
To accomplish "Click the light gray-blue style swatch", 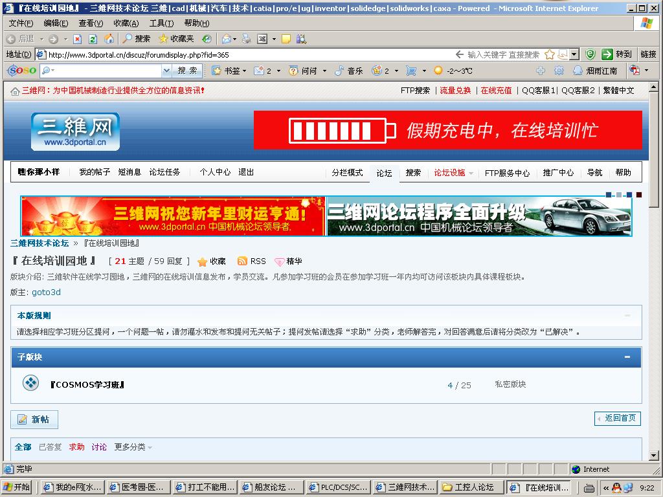I will pyautogui.click(x=619, y=194).
